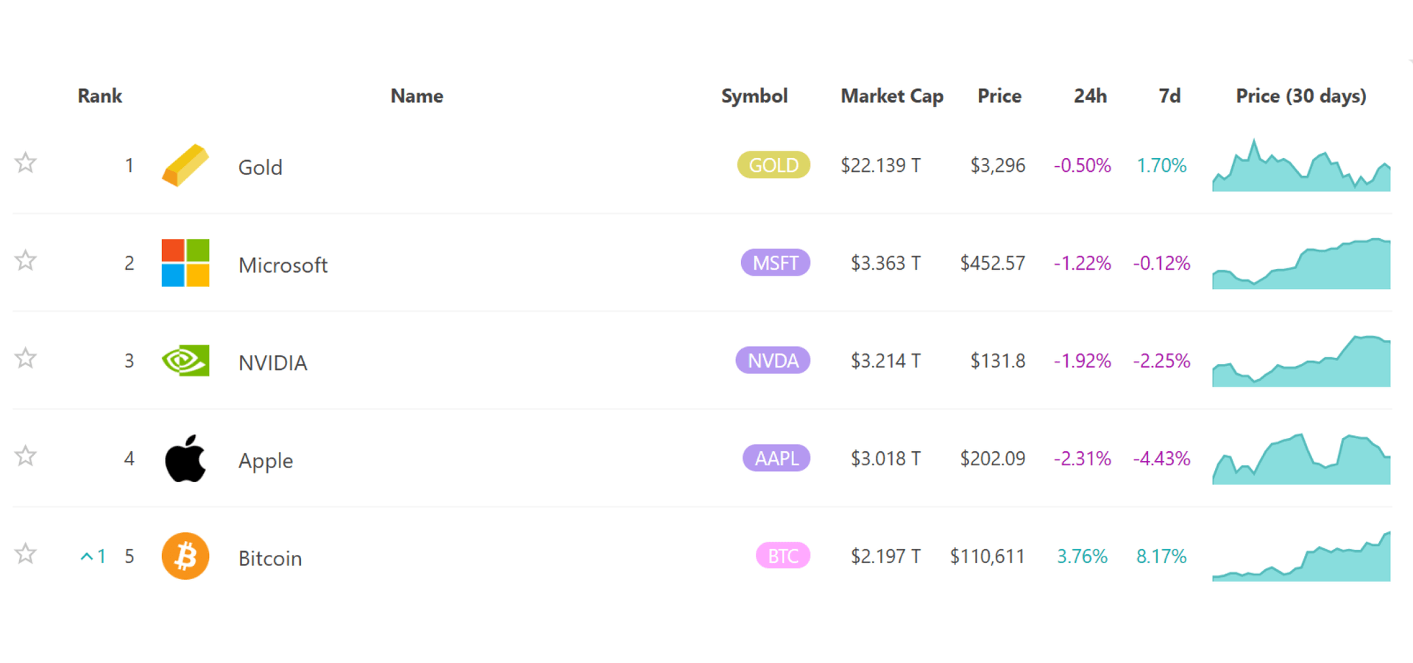Click Bitcoin's 24h change 3.76%
This screenshot has width=1413, height=663.
pyautogui.click(x=1083, y=556)
